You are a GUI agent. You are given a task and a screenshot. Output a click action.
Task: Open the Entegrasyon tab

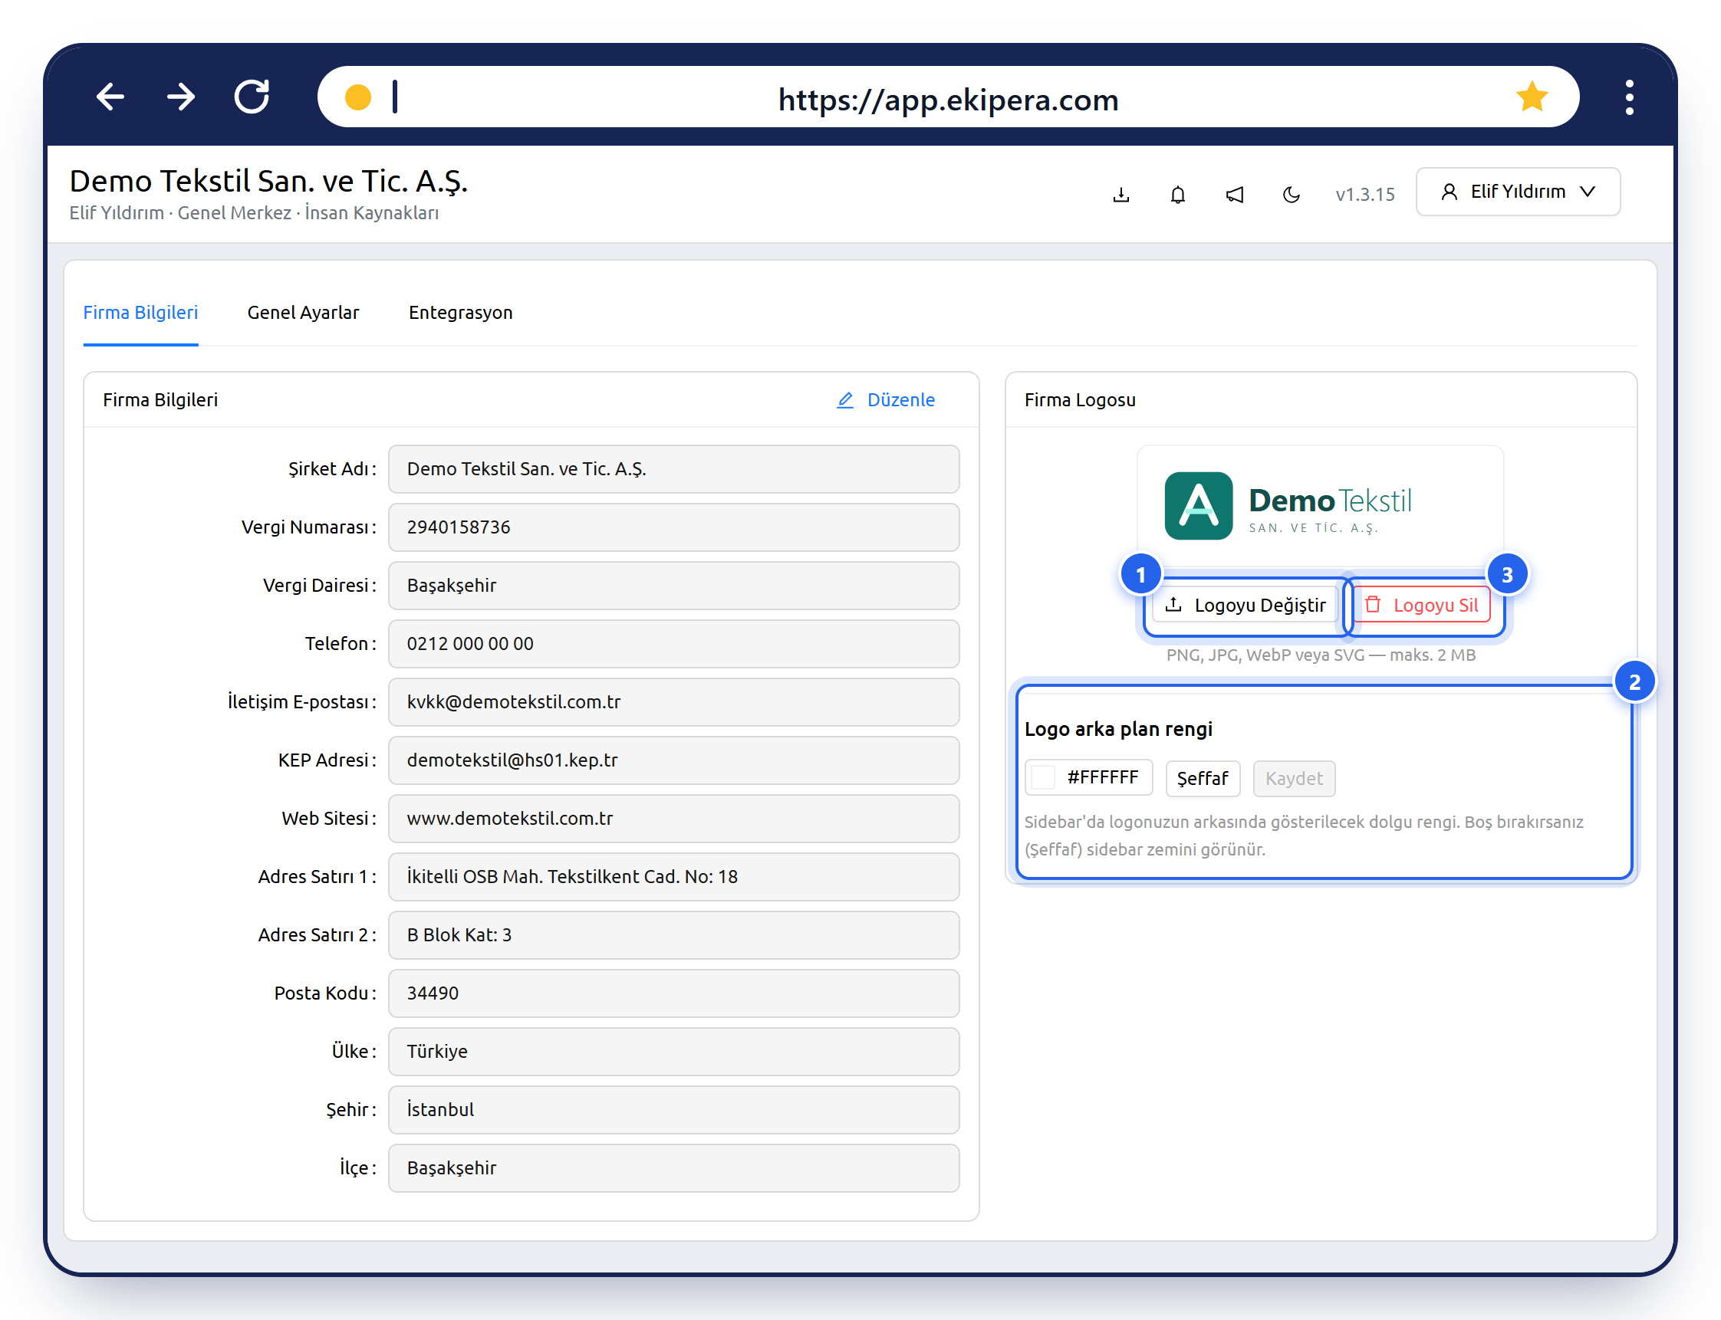tap(460, 313)
